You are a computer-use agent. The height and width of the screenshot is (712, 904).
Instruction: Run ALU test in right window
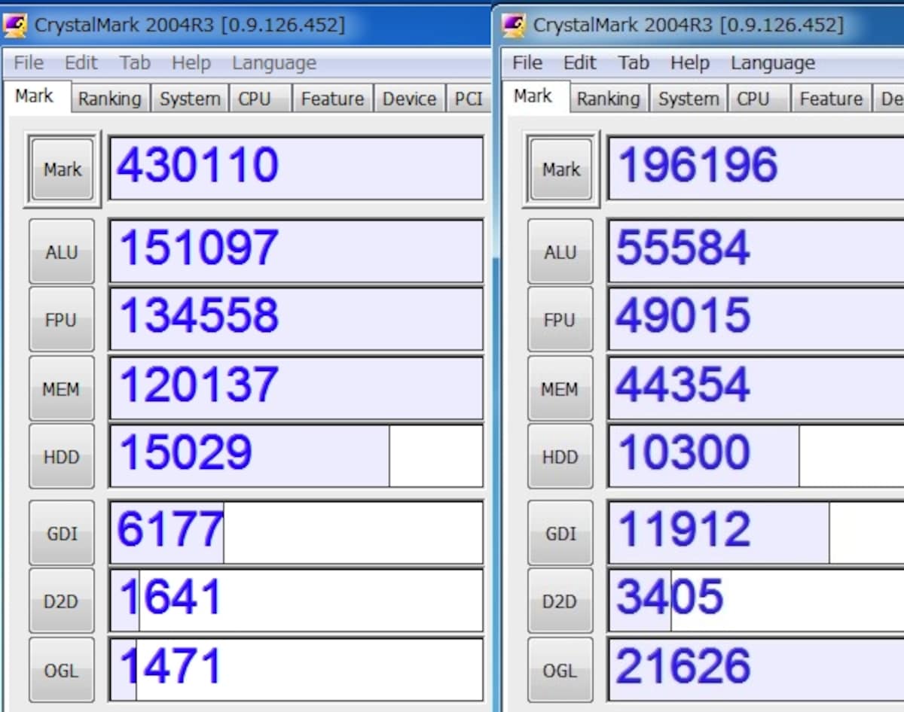(x=560, y=251)
